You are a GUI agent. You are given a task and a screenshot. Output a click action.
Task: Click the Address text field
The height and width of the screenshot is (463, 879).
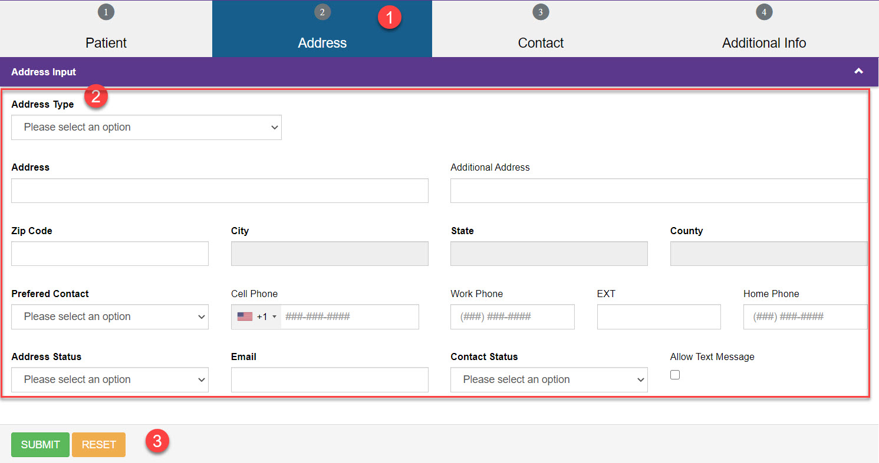click(x=220, y=191)
